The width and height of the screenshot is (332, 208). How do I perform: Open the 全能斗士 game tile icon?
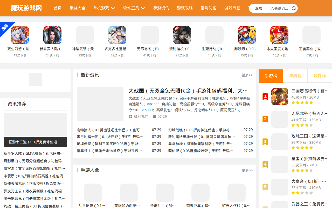165,193
